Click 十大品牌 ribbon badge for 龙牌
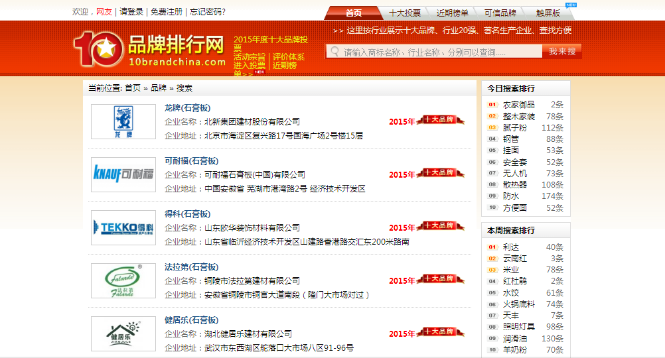The width and height of the screenshot is (665, 358). 441,120
